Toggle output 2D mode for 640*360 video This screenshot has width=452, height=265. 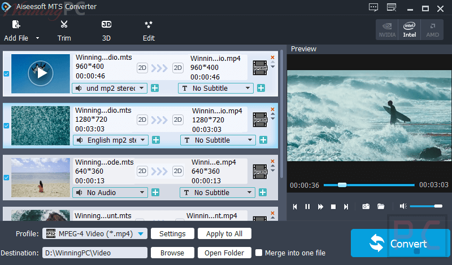tap(178, 171)
